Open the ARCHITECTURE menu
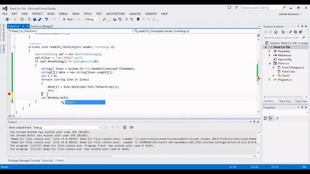Image resolution: width=310 pixels, height=174 pixels. [115, 14]
